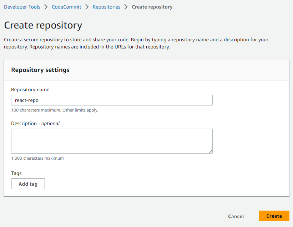
Task: Click the 'Create repository' breadcrumb text
Action: coord(152,7)
